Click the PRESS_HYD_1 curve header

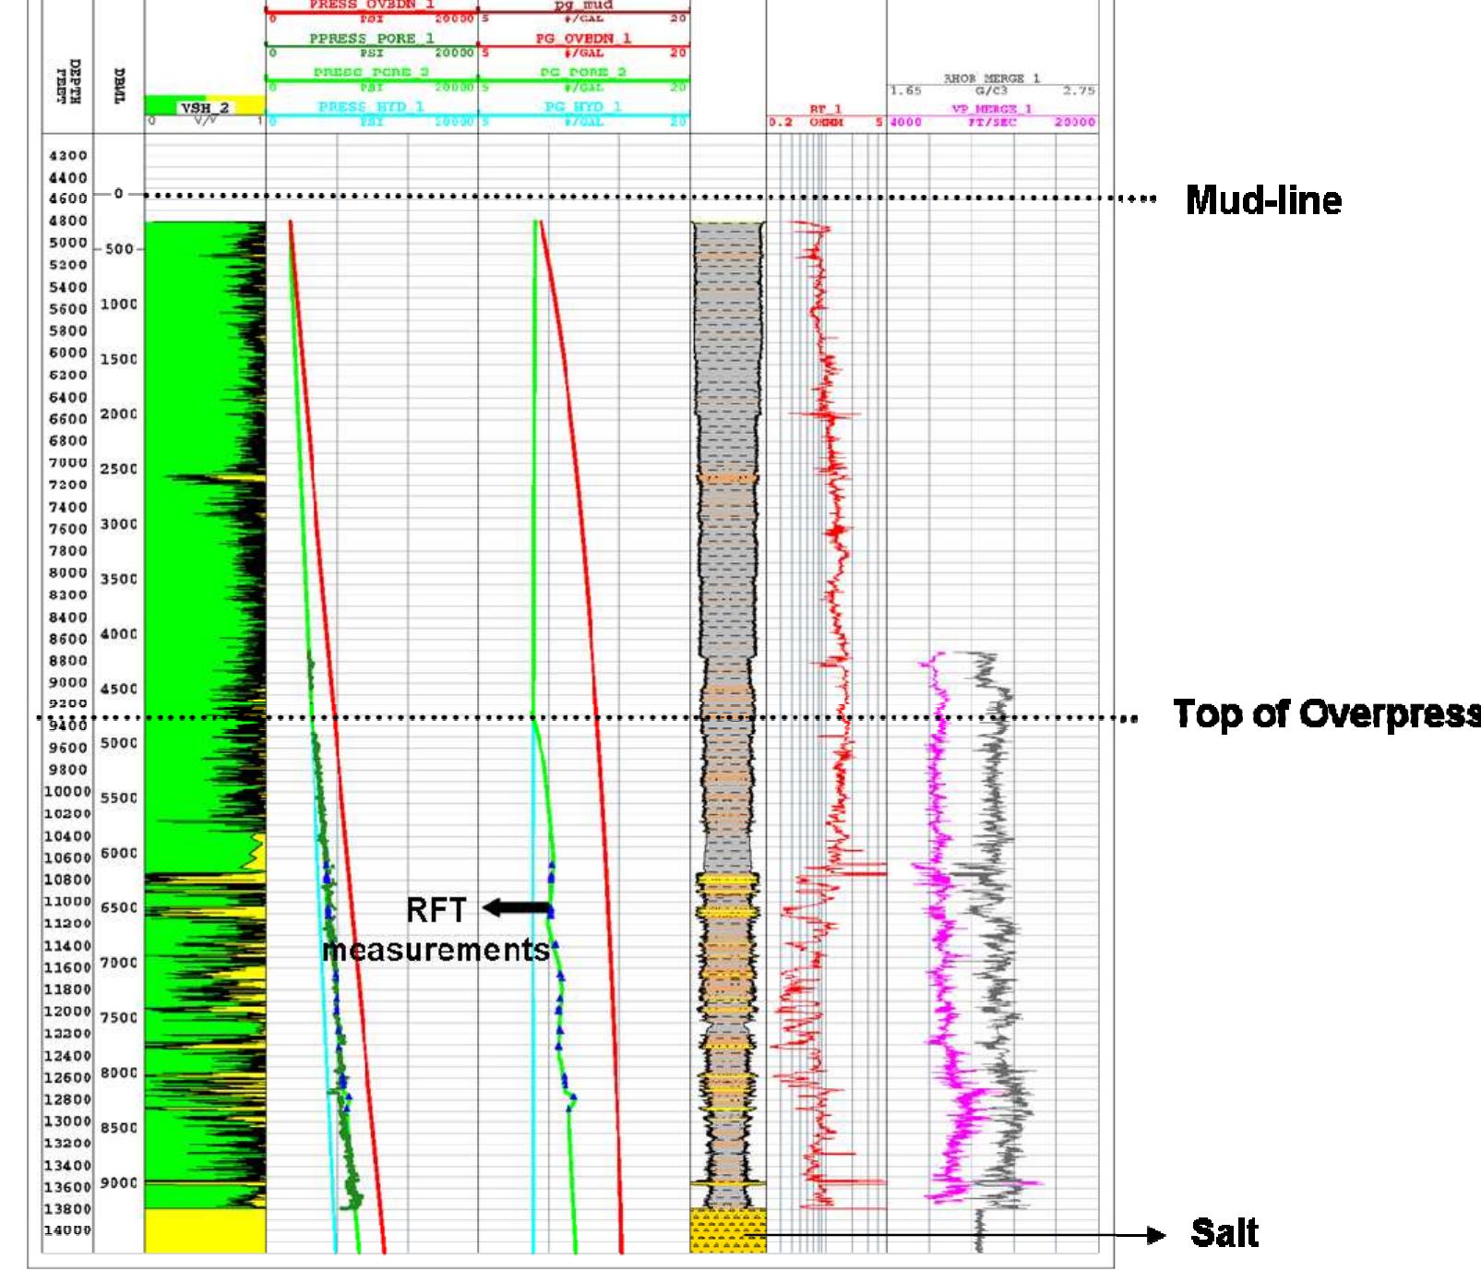click(x=371, y=107)
